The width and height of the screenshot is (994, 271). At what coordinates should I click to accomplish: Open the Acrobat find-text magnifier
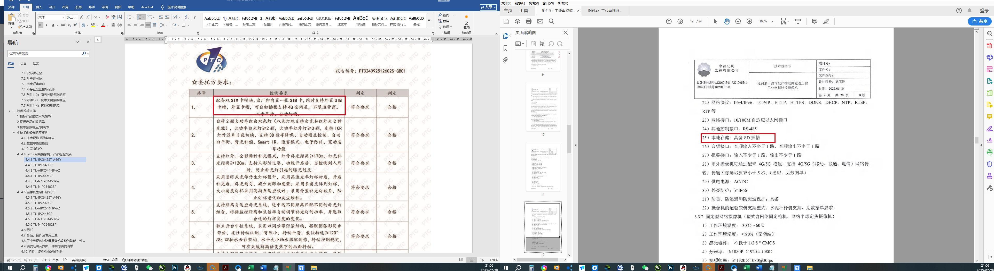tap(551, 22)
